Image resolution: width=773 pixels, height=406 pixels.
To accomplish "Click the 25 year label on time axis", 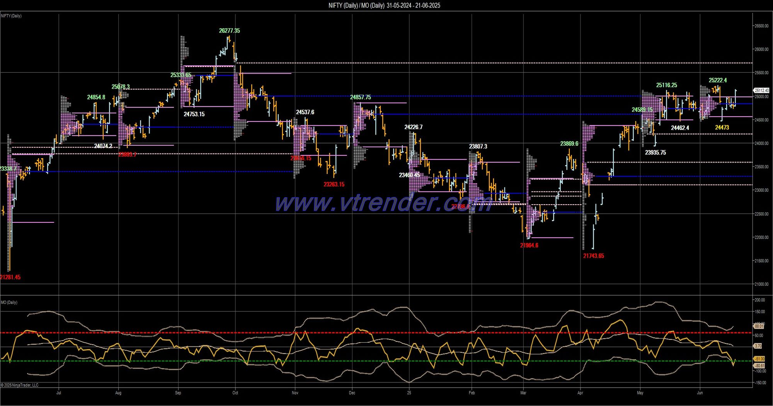I will pos(409,393).
